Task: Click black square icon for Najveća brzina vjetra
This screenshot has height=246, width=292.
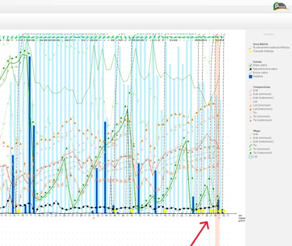Action: [x=251, y=69]
